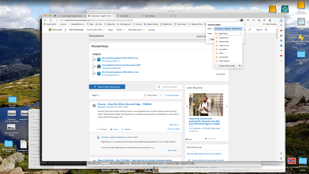Open the sidebar Microsoft 365 icon

(x=281, y=41)
